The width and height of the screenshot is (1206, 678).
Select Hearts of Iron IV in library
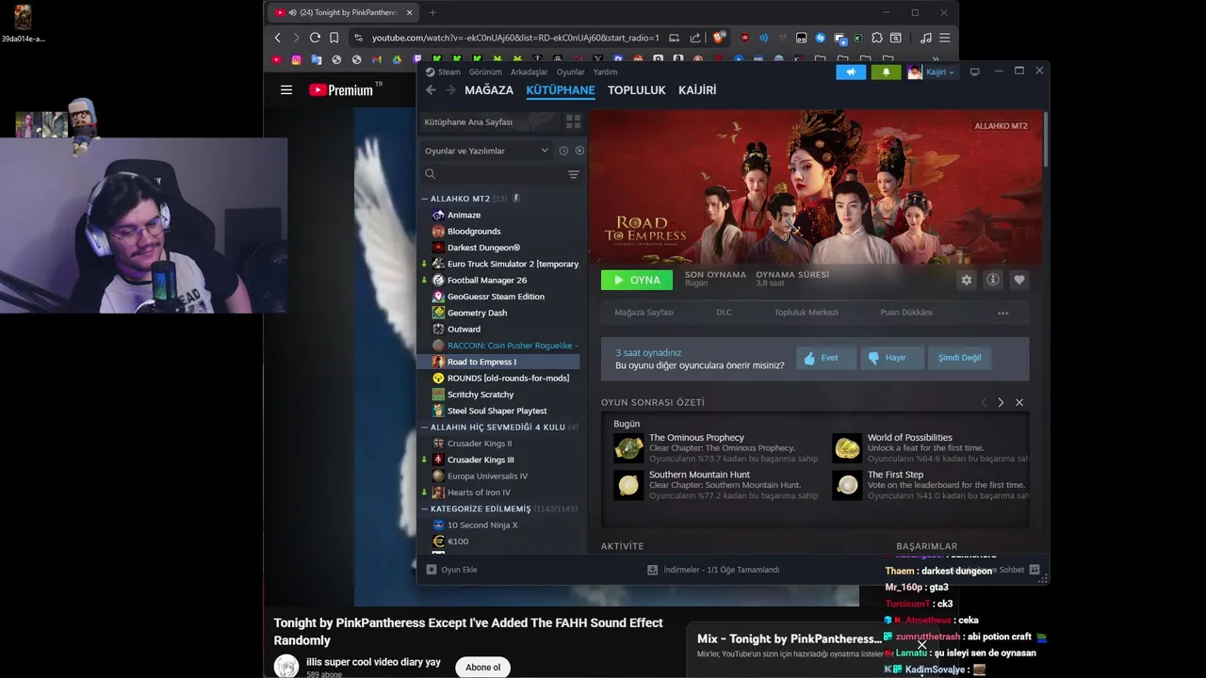point(479,492)
